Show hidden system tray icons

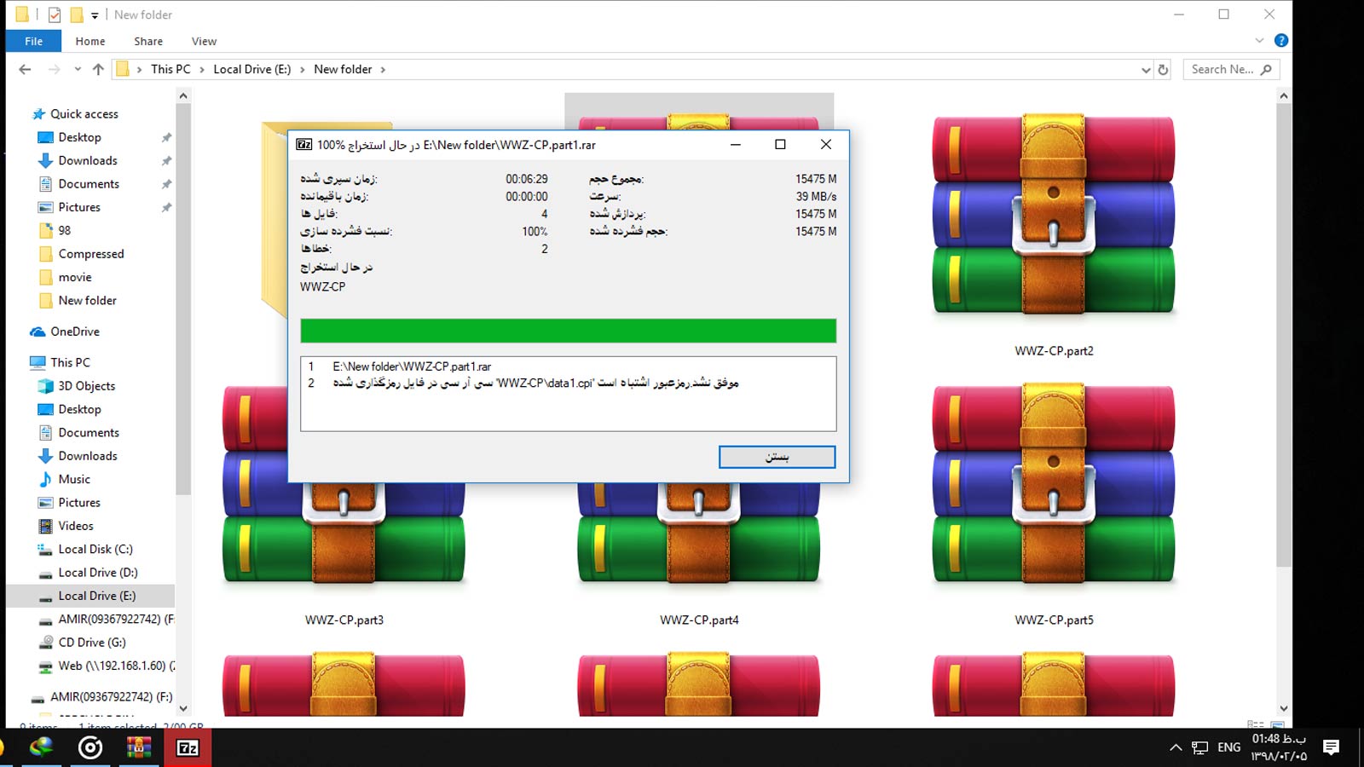[x=1176, y=747]
